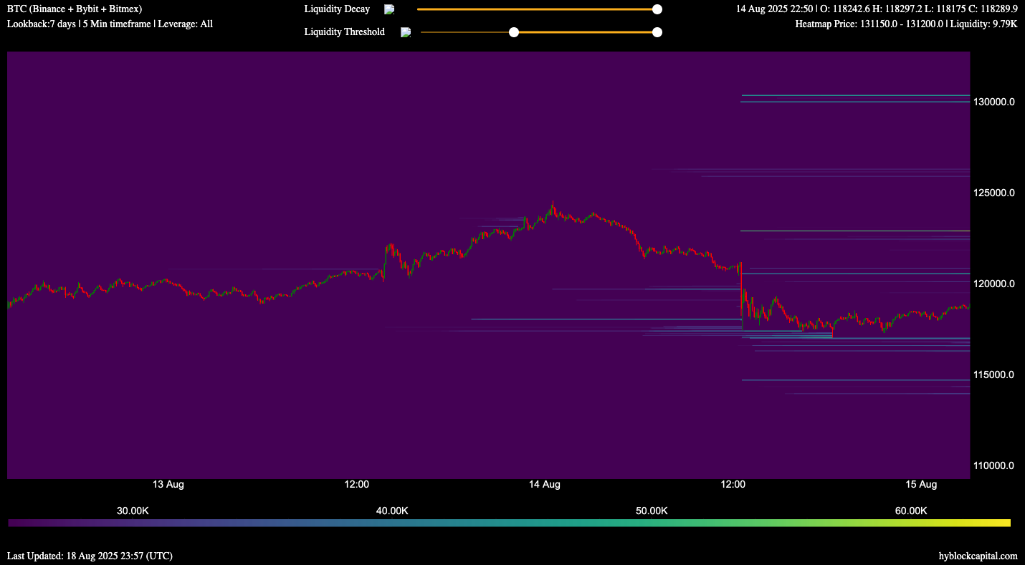Click the info icon beside Liquidity Decay
Viewport: 1025px width, 565px height.
point(389,9)
